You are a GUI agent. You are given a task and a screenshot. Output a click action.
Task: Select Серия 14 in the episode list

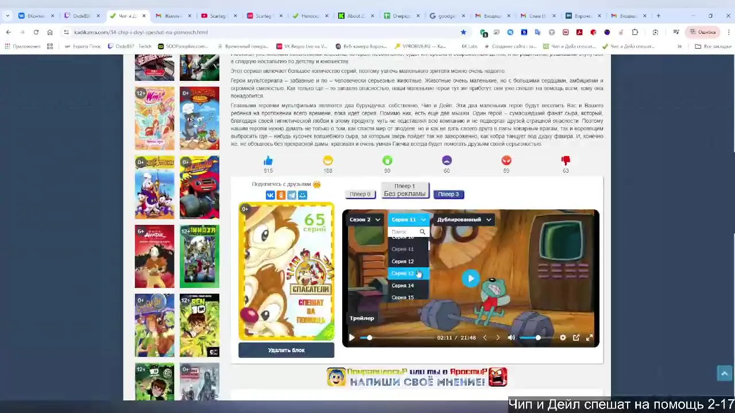(x=408, y=286)
